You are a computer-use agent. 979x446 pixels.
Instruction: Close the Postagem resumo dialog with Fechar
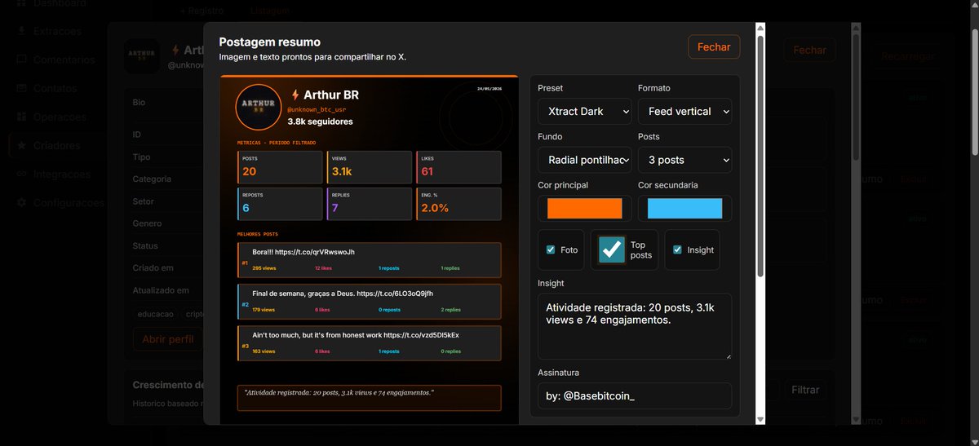[714, 47]
